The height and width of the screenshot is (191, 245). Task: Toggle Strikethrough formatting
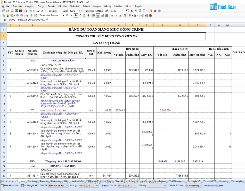coord(88,15)
